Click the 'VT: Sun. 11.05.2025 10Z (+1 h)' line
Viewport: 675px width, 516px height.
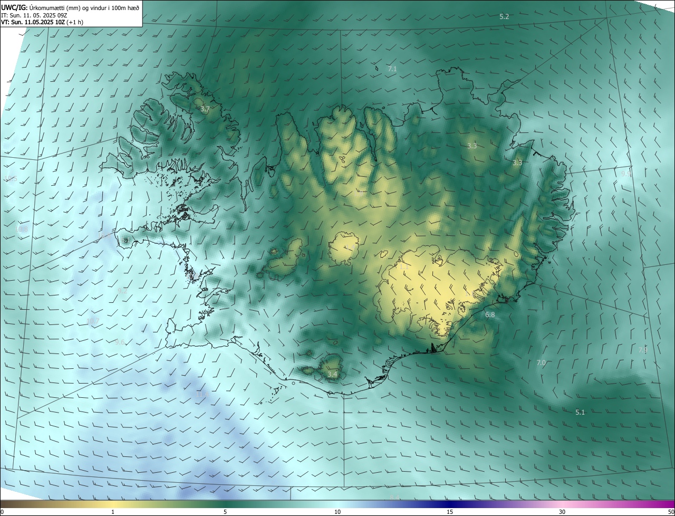42,22
